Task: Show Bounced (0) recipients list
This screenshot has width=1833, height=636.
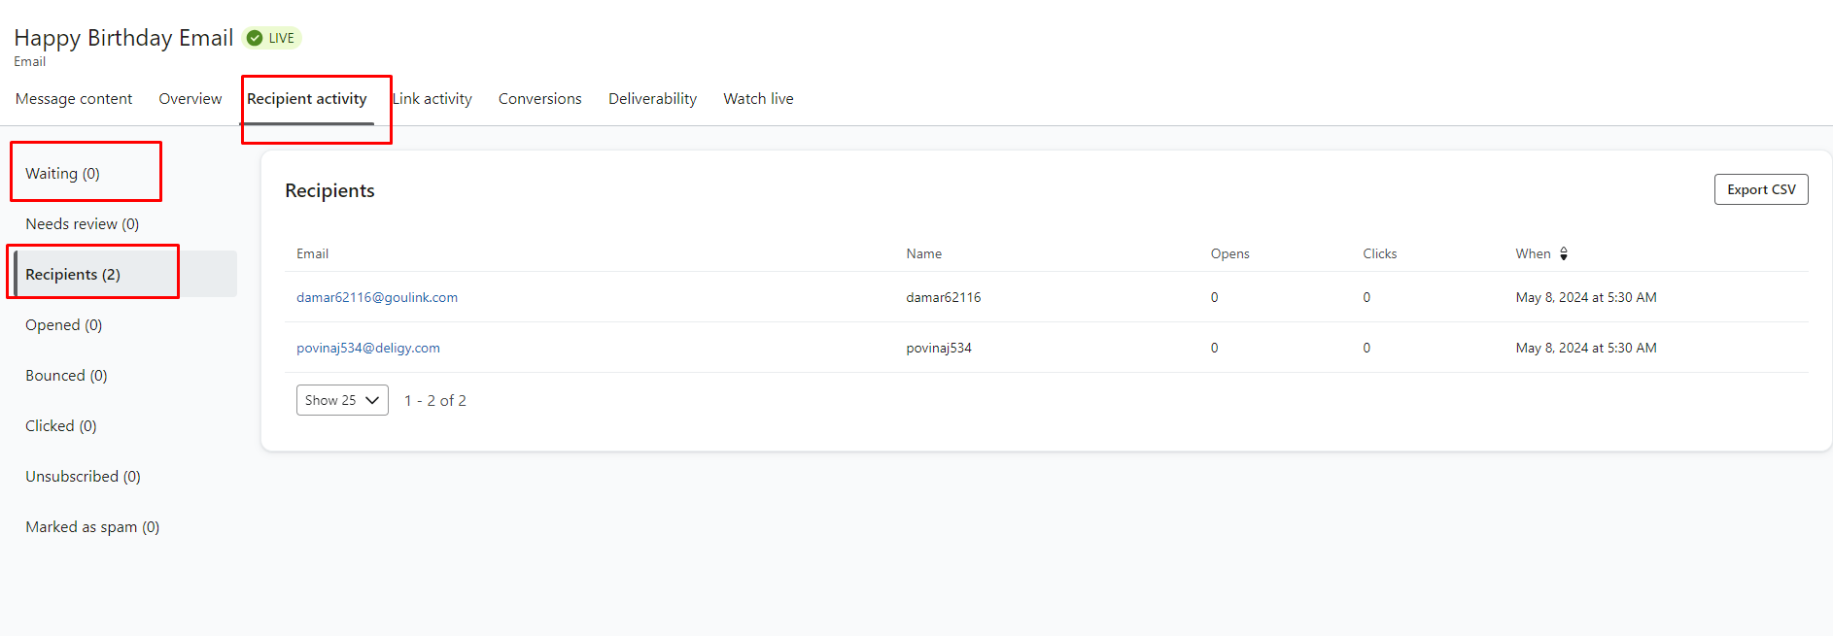Action: coord(66,376)
